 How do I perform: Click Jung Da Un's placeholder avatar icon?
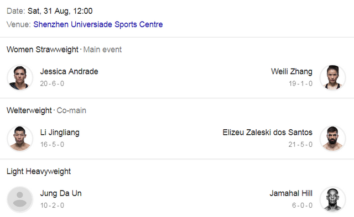tap(20, 199)
